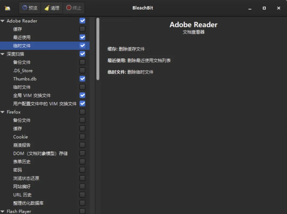Check the 浏览状态还原 checkbox
Viewport: 287px width, 214px height.
(x=82, y=178)
